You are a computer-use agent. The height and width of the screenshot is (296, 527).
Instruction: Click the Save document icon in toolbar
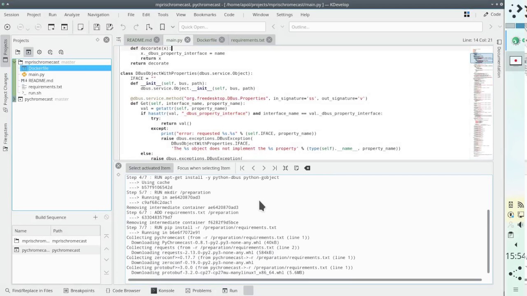pyautogui.click(x=97, y=27)
